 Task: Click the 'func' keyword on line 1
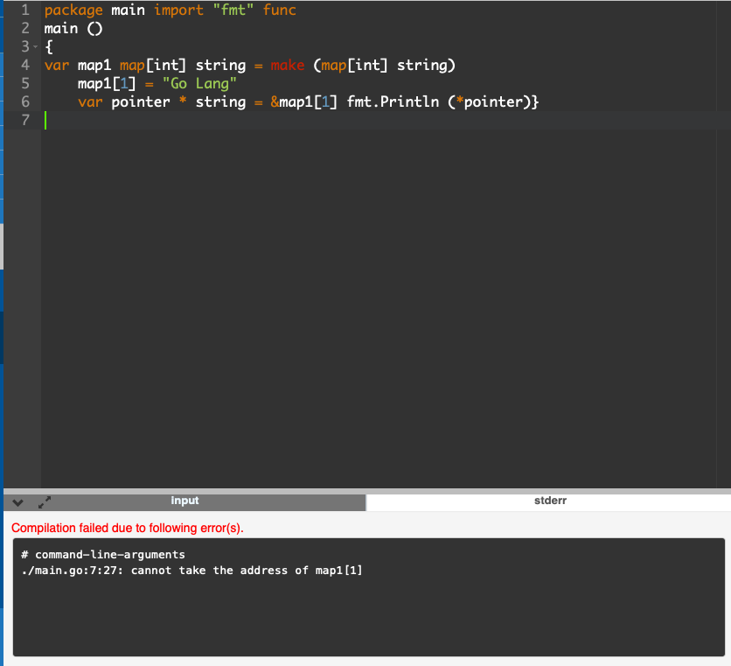[x=279, y=10]
